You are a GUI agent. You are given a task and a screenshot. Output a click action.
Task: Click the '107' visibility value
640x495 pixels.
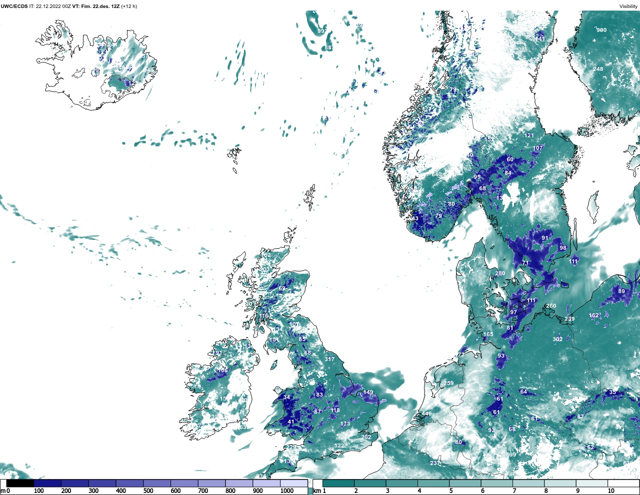(537, 148)
